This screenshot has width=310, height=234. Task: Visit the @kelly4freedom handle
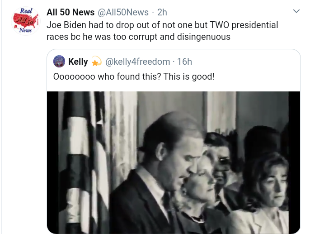point(138,62)
